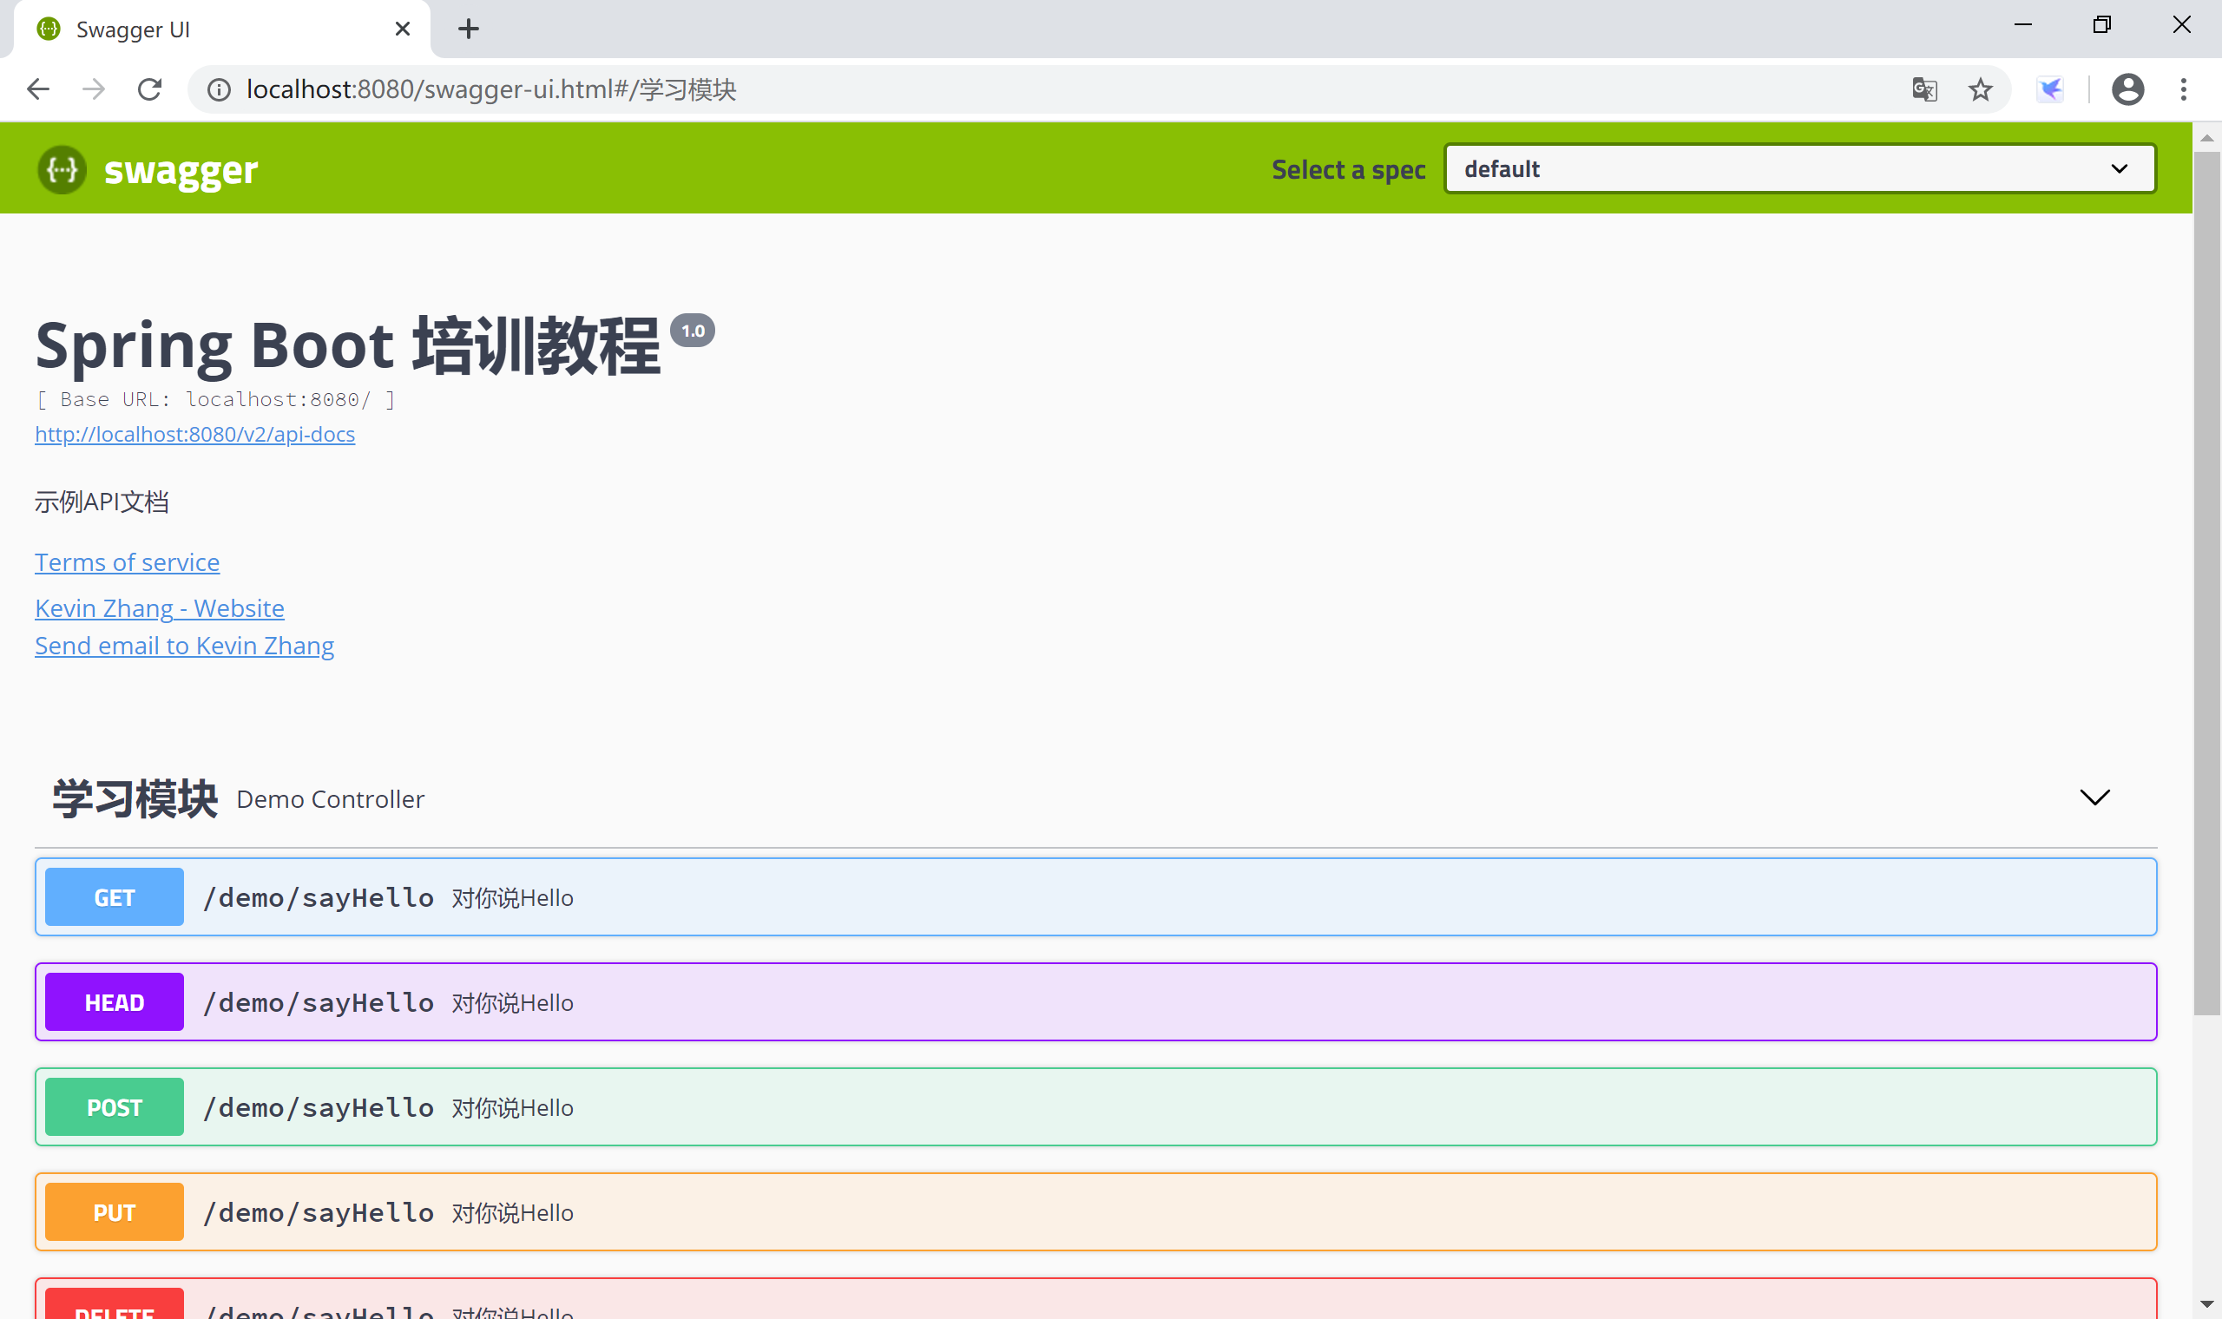Reload the Swagger UI page

click(149, 89)
